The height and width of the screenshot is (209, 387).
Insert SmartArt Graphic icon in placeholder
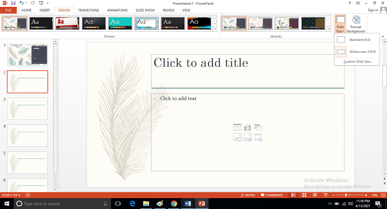(x=258, y=128)
